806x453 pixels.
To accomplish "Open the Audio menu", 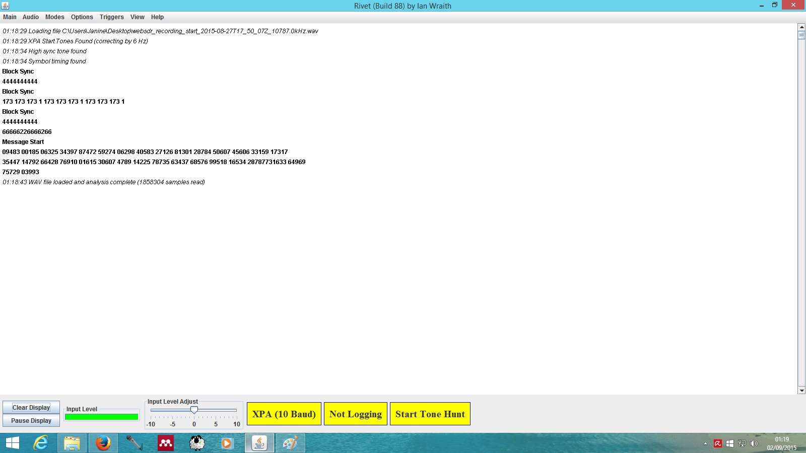I will 30,17.
